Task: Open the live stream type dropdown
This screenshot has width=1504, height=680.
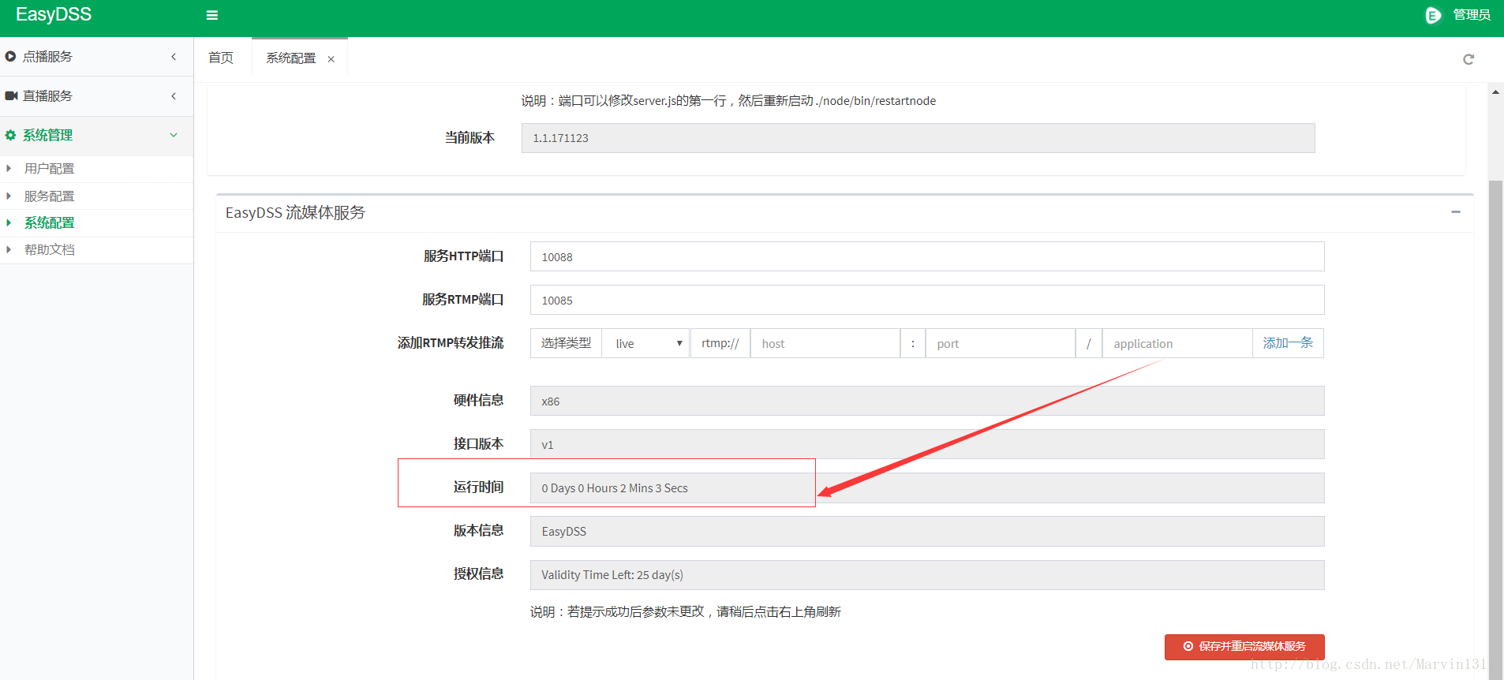Action: [x=646, y=343]
